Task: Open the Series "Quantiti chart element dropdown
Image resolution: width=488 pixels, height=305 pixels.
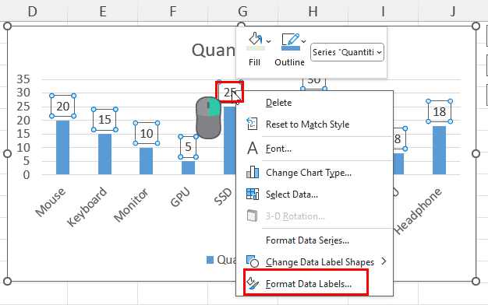Action: pyautogui.click(x=347, y=52)
